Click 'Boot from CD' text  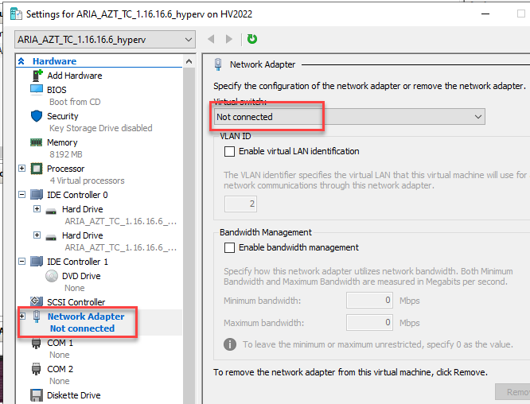click(x=75, y=102)
